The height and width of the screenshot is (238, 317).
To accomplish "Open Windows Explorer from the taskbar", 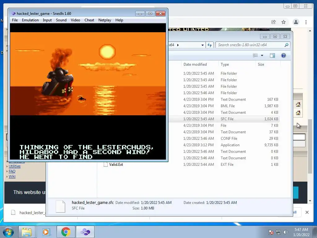I will [27, 232].
